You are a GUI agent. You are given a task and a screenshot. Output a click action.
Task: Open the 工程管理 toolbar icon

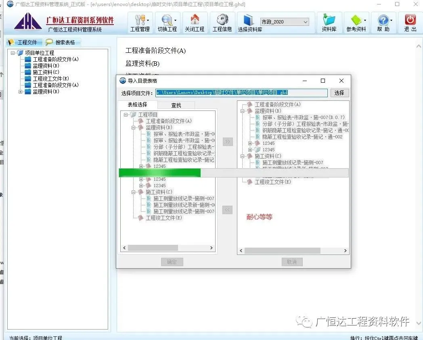pos(140,20)
